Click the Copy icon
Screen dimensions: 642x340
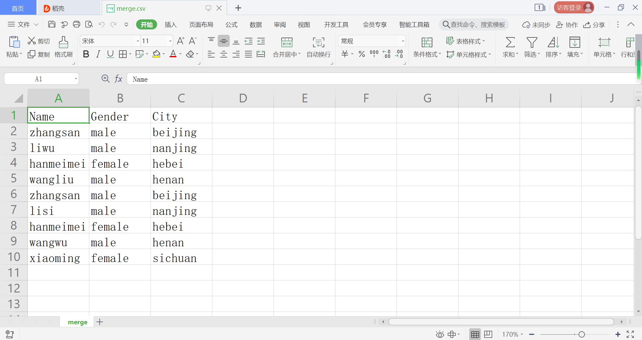31,54
